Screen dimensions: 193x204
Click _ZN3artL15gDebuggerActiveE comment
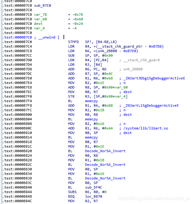[151, 106]
